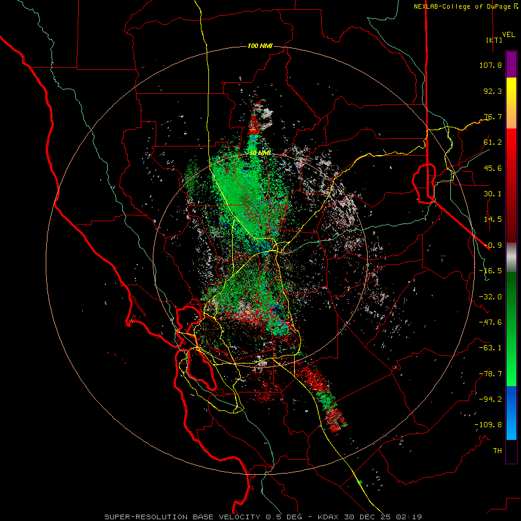This screenshot has height=521, width=521.
Task: Click the 14.5 legend value
Action: click(493, 219)
